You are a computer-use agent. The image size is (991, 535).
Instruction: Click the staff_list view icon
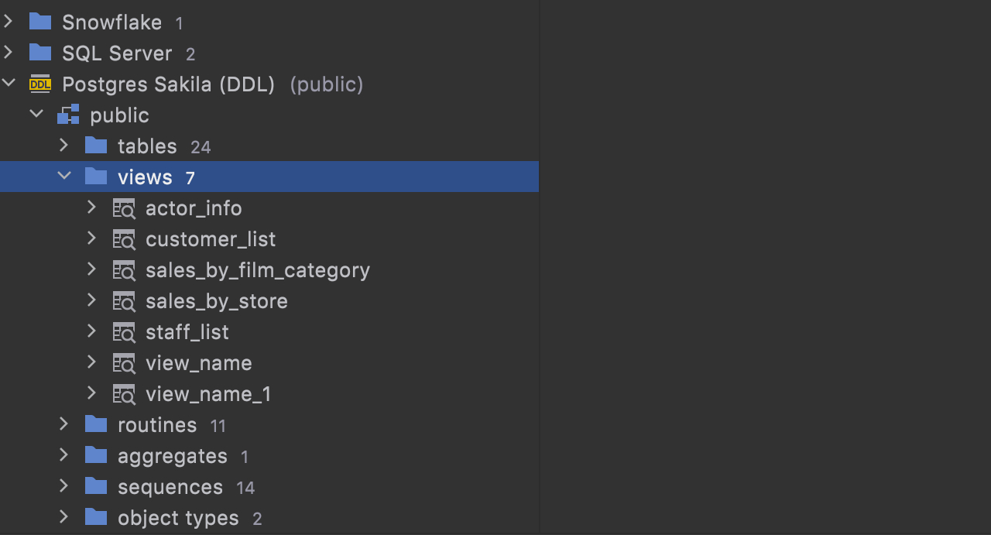click(x=124, y=332)
